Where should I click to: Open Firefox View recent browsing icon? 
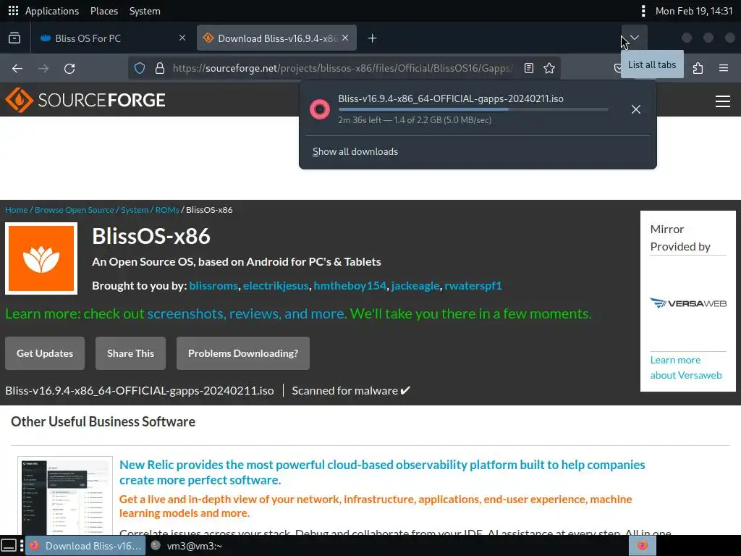tap(14, 38)
